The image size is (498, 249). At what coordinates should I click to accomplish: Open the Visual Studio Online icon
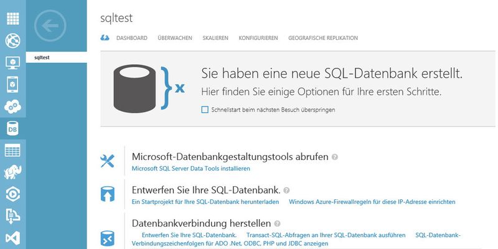(12, 238)
